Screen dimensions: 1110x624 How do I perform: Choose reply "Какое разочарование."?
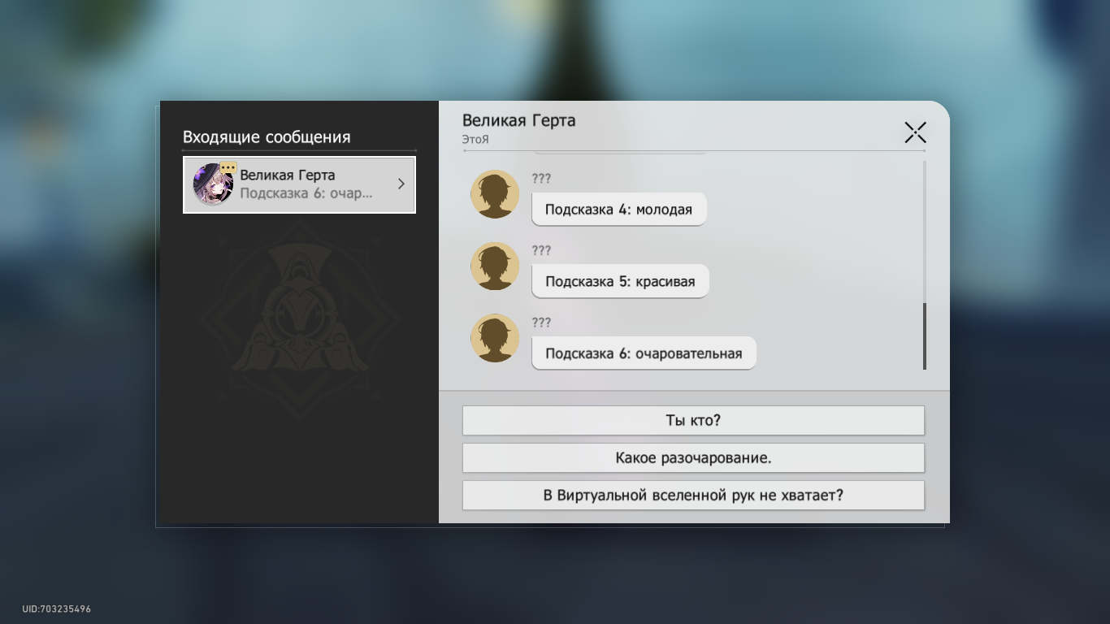(x=693, y=457)
